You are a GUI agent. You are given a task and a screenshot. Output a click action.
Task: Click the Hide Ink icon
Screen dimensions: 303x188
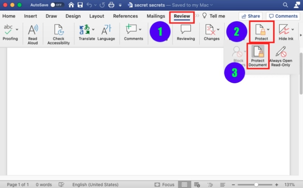pos(284,30)
